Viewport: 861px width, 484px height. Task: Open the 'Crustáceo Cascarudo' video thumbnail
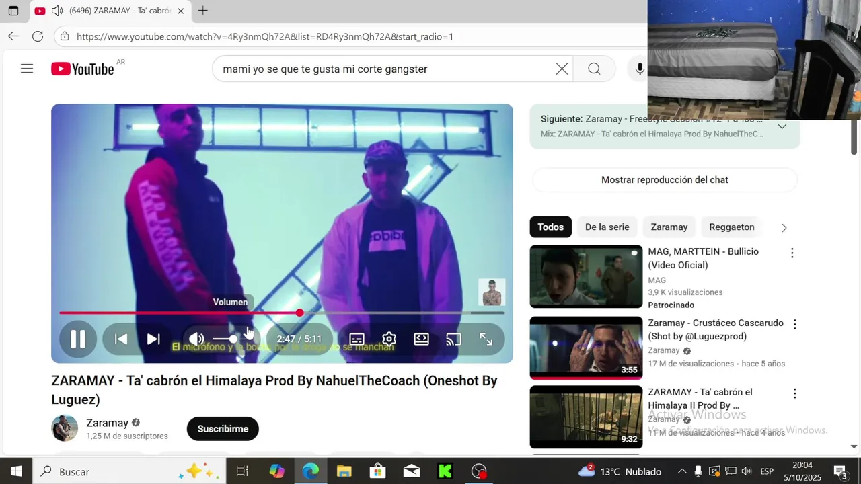586,348
